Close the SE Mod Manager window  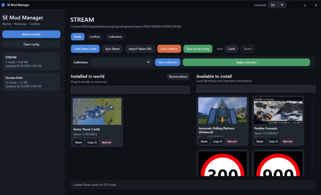316,5
